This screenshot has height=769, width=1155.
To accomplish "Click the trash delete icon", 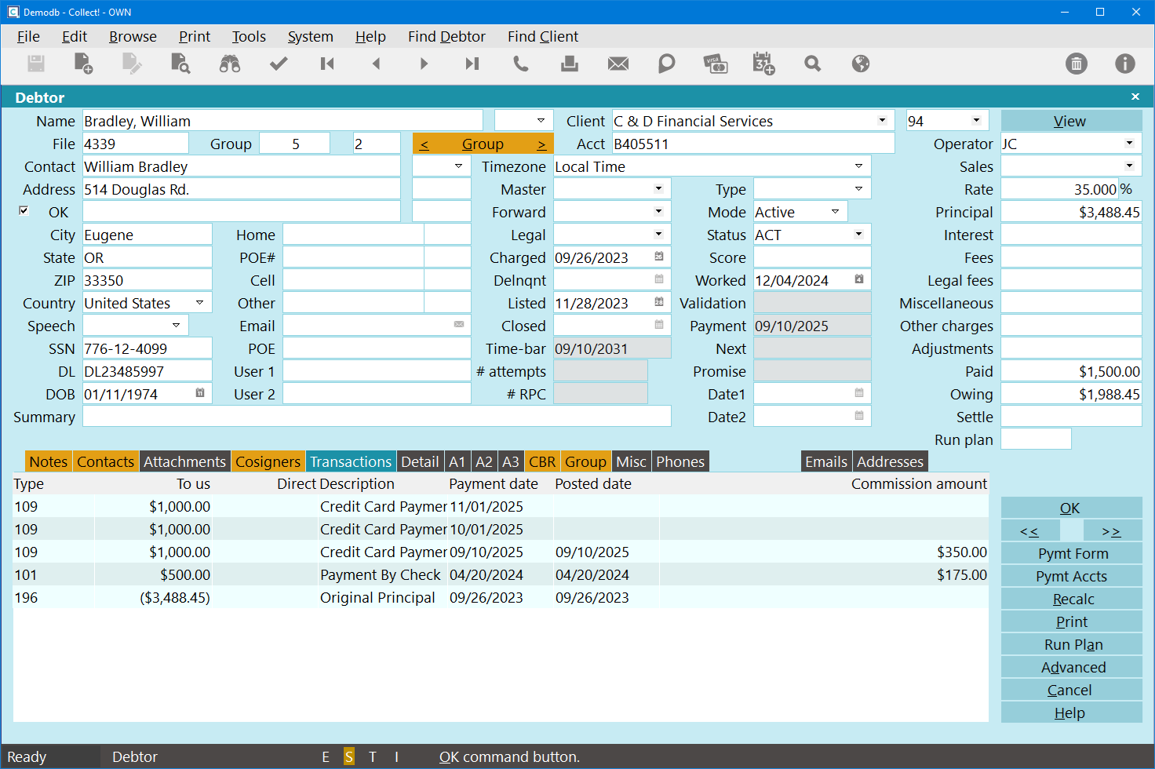I will coord(1077,64).
